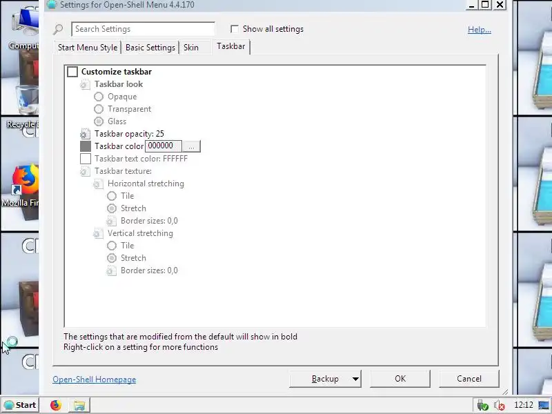Select the Glass taskbar look
The image size is (552, 414).
(x=99, y=121)
